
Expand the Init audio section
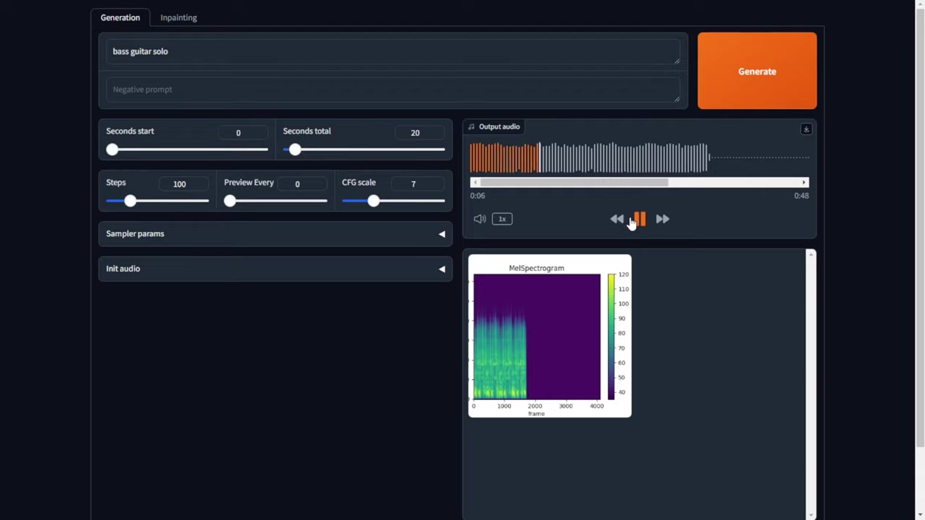click(275, 269)
